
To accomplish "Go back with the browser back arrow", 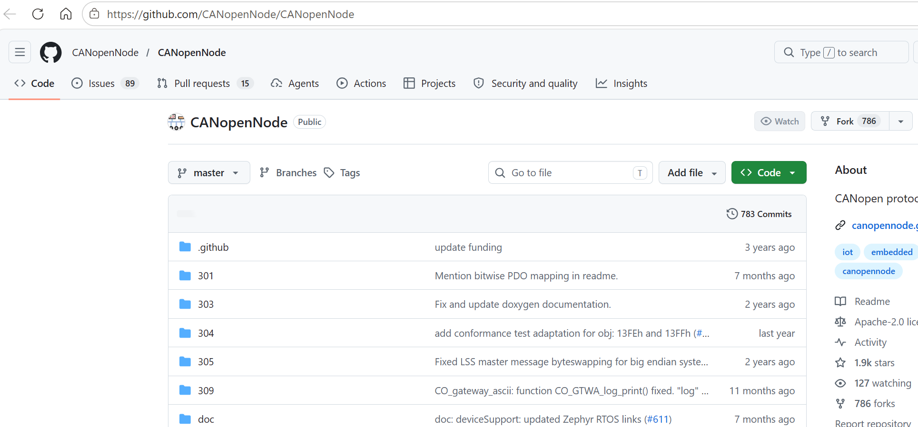I will click(10, 14).
